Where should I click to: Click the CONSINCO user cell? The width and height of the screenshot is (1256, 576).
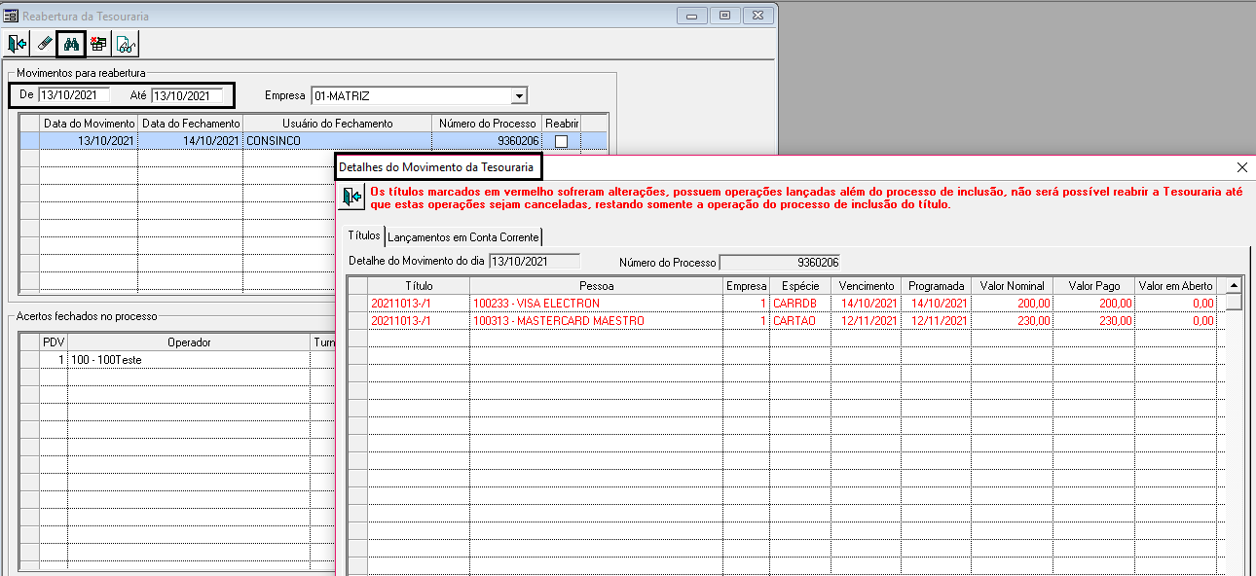(337, 141)
